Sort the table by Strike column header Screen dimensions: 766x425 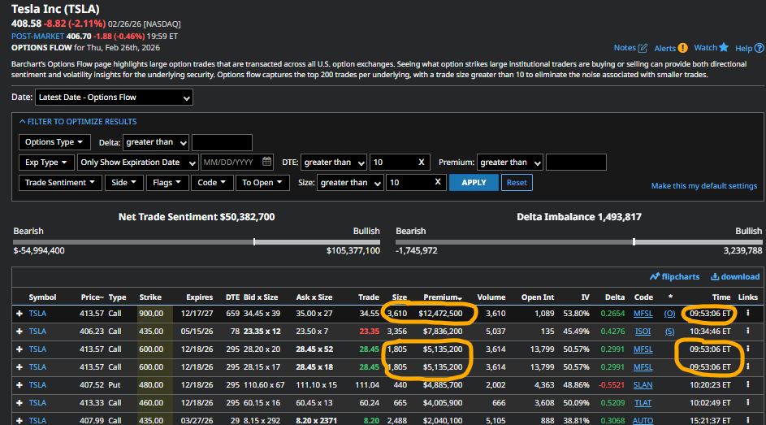pyautogui.click(x=150, y=297)
